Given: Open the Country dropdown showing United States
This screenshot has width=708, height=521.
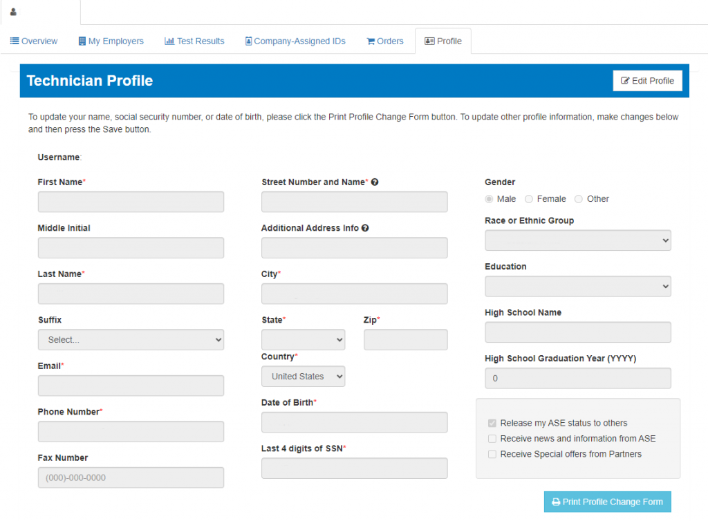Looking at the screenshot, I should (x=303, y=377).
